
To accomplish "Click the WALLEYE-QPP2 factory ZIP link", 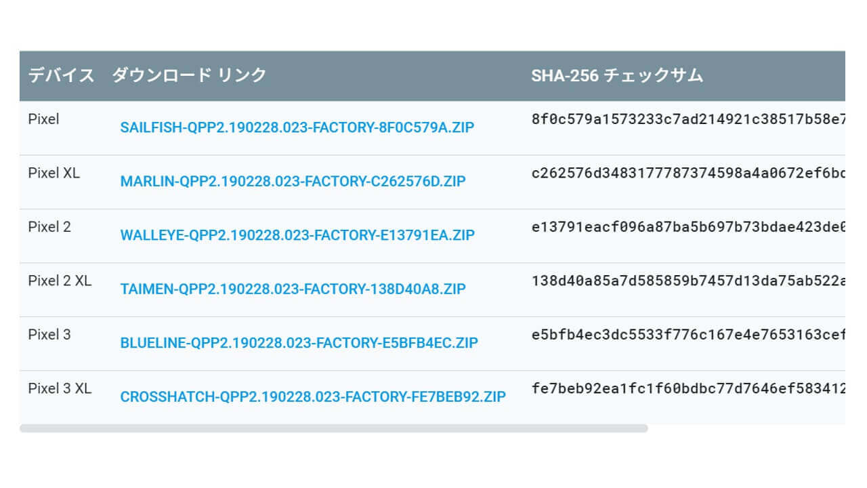I will pos(297,235).
